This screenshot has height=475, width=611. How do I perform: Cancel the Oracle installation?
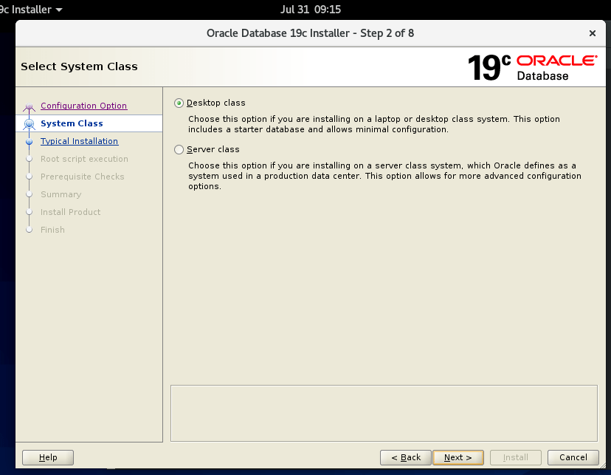click(x=573, y=457)
